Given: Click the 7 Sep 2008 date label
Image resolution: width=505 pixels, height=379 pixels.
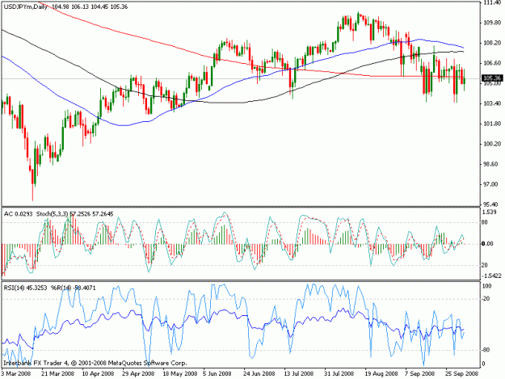Looking at the screenshot, I should 420,373.
